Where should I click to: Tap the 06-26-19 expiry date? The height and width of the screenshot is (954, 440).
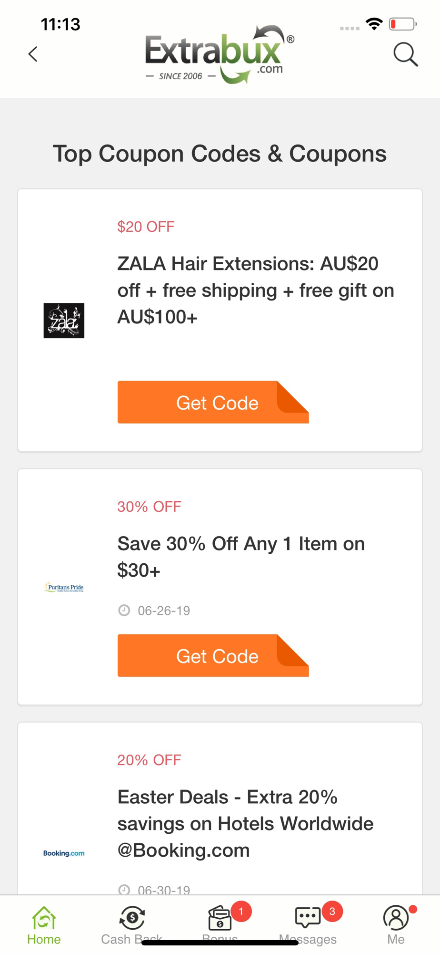click(x=164, y=611)
